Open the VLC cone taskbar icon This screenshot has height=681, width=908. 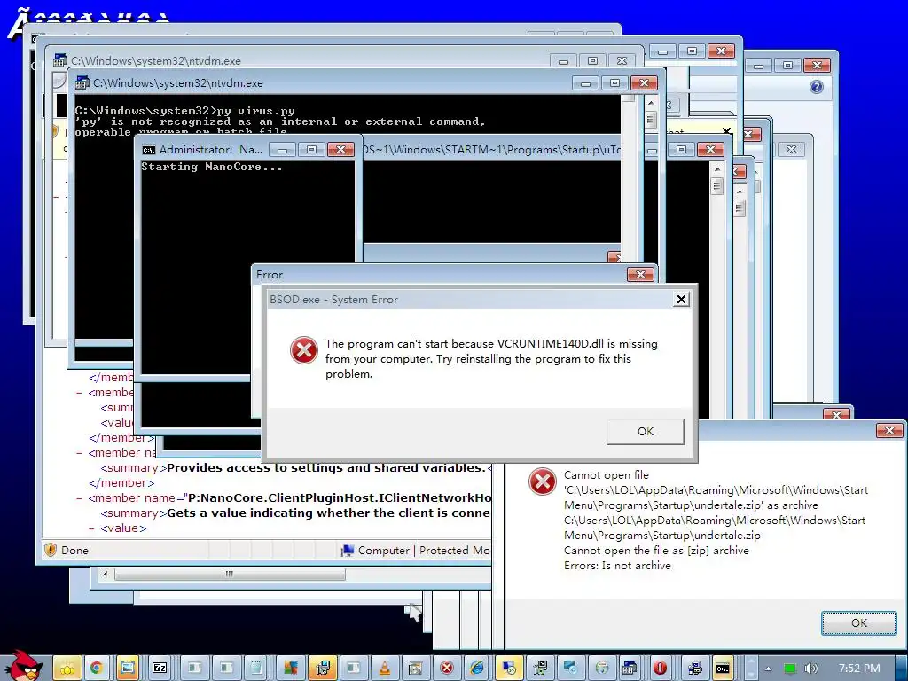pos(385,668)
